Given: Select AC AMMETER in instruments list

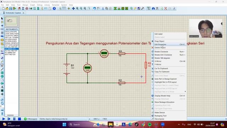Looking at the screenshot, I should (12, 53).
